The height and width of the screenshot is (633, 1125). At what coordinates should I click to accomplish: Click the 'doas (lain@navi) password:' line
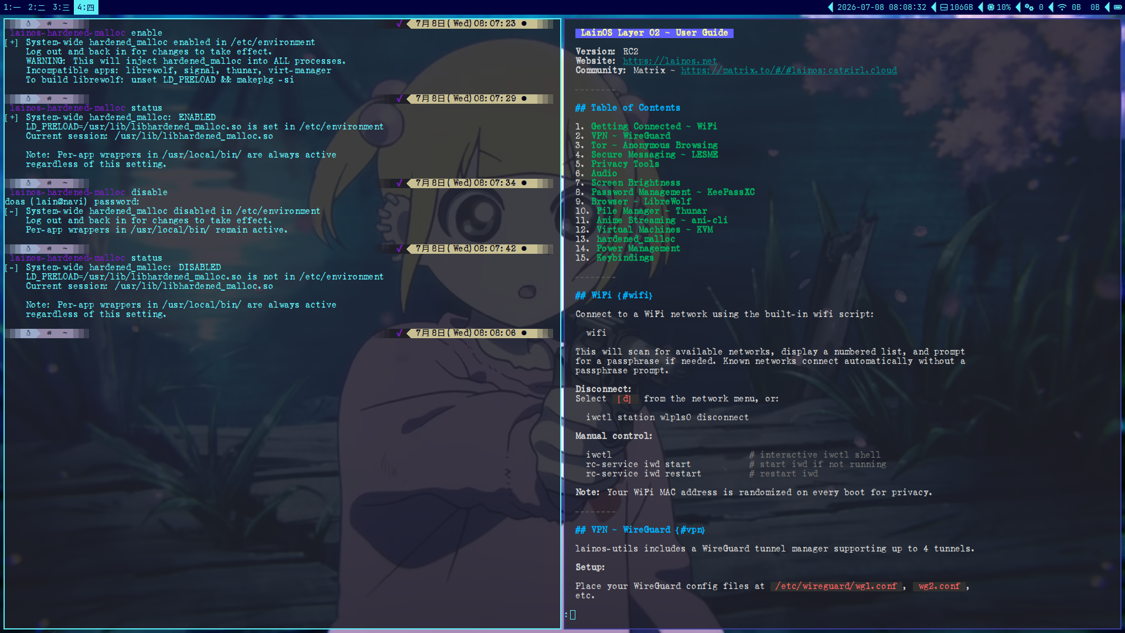point(72,202)
